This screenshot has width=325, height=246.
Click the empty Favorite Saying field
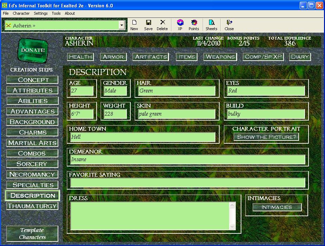click(188, 183)
